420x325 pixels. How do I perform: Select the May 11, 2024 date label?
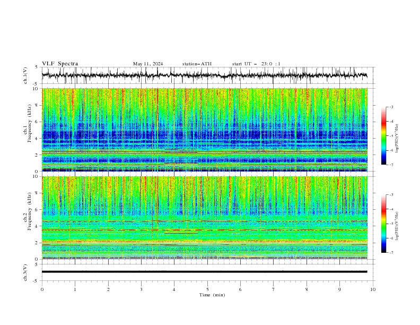[148, 64]
